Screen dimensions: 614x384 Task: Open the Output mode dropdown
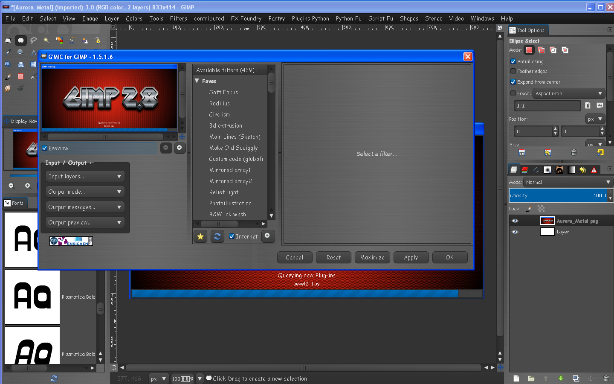click(85, 192)
